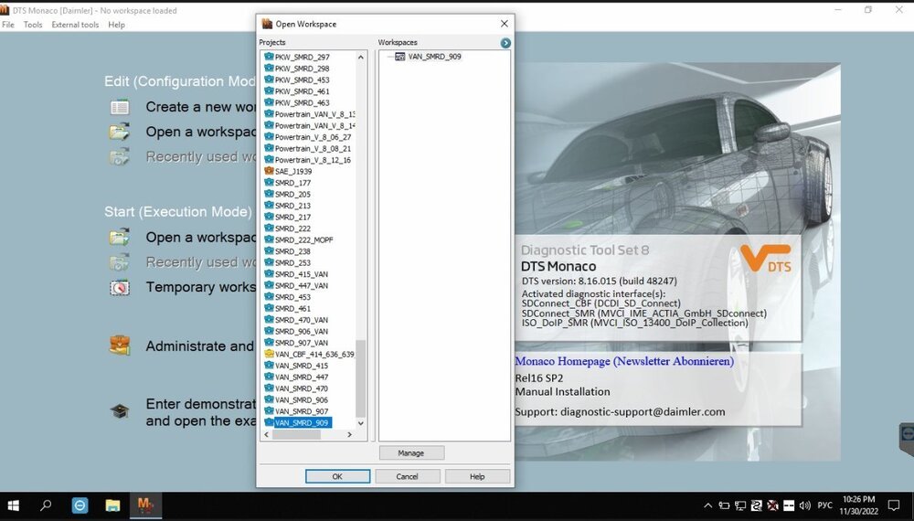Open the External tools menu
914x521 pixels.
[75, 25]
